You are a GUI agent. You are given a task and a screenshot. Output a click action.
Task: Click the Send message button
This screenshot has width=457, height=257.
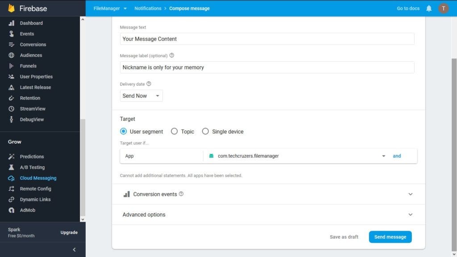[390, 237]
